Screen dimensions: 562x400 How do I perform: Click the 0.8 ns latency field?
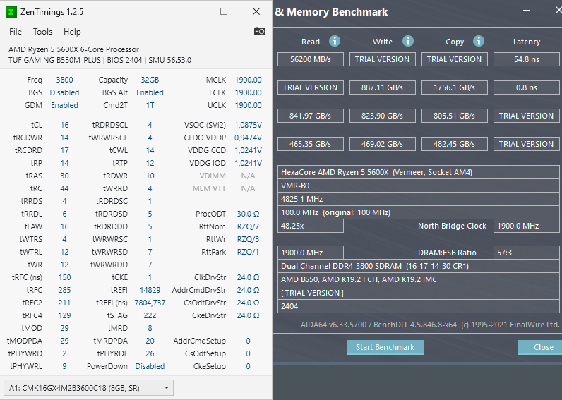coord(527,87)
